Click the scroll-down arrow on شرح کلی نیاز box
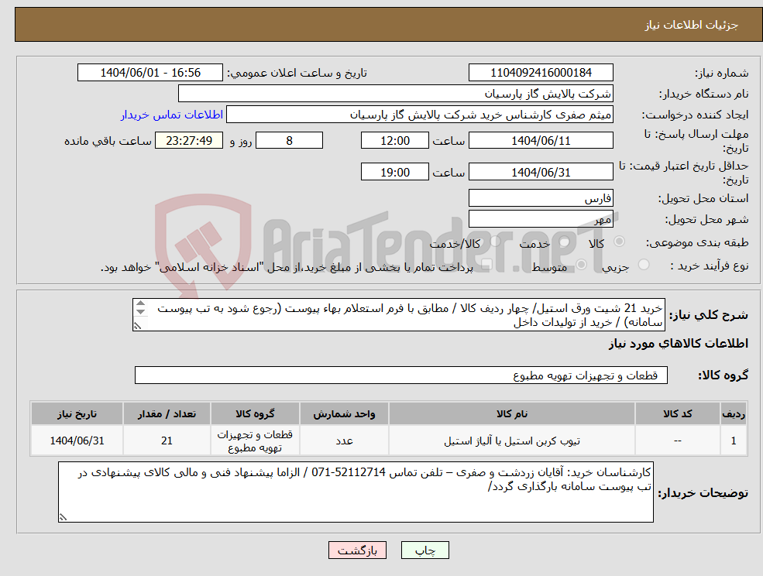763x576 pixels. point(140,311)
